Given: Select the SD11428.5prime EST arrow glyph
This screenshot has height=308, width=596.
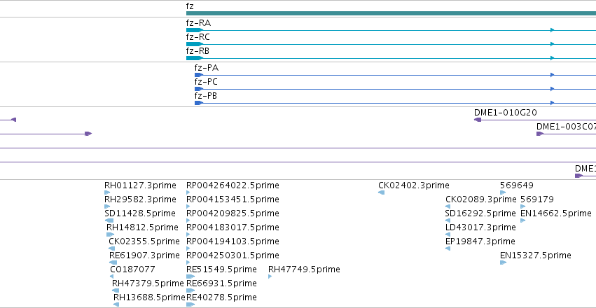Looking at the screenshot, I should [x=109, y=220].
